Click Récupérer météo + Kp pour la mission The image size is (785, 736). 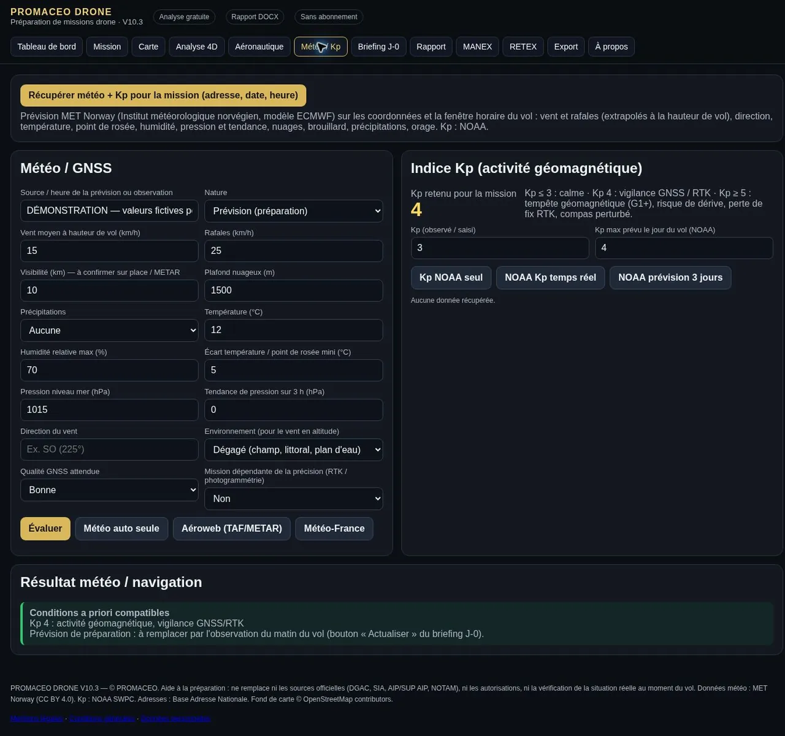coord(163,96)
